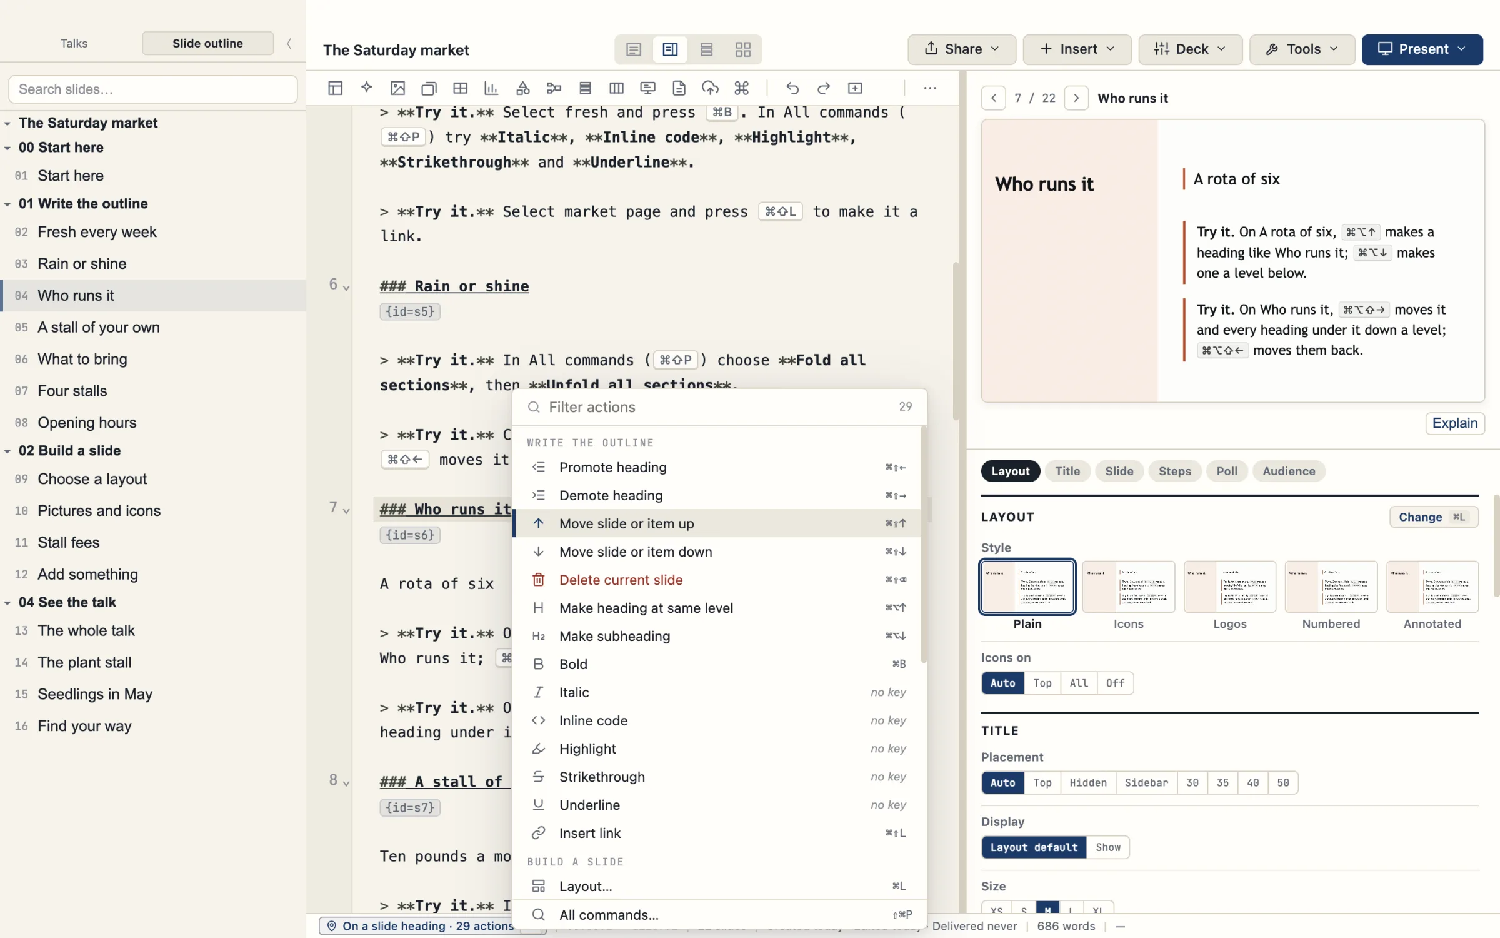Click the insert table grid toolbar icon

[460, 88]
